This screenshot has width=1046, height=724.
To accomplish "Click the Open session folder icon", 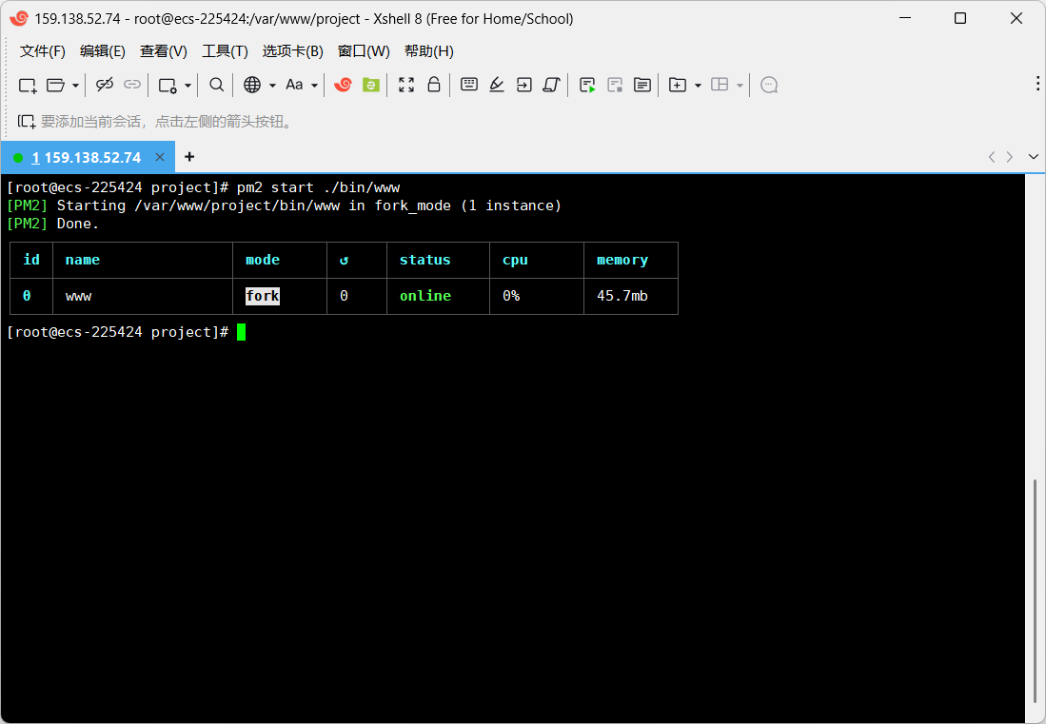I will 55,86.
